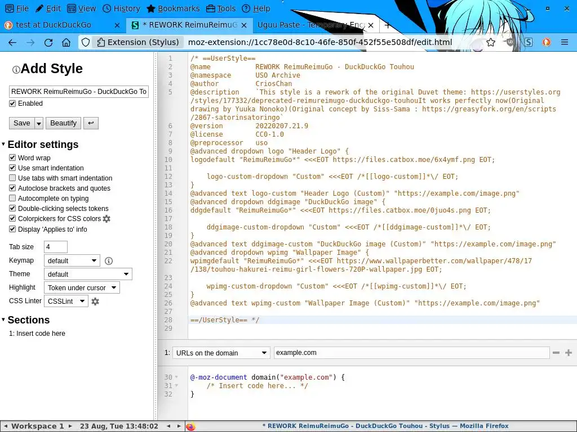Open the Highlight dropdown
Screen dimensions: 577x432
pos(82,287)
